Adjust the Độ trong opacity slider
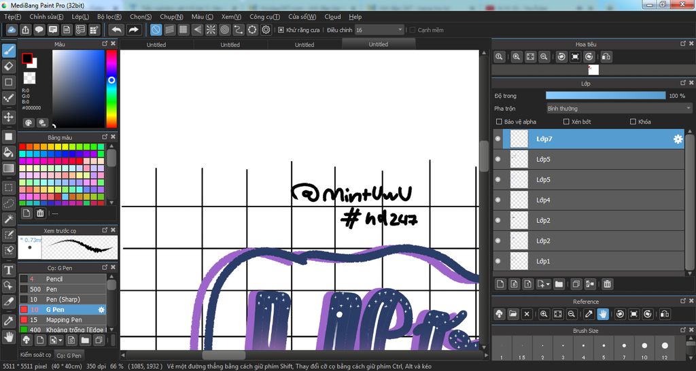 coord(606,95)
